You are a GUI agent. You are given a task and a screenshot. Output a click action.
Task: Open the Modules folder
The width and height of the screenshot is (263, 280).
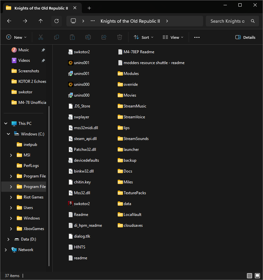point(128,74)
